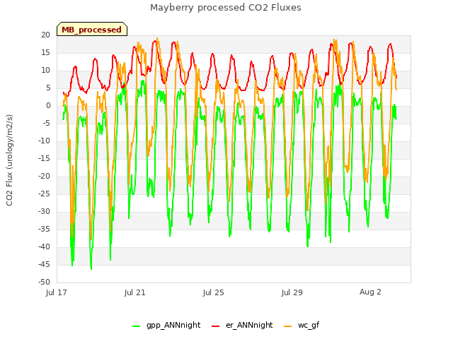Select the Aug 2 x-axis label
This screenshot has height=339, width=453.
[370, 292]
